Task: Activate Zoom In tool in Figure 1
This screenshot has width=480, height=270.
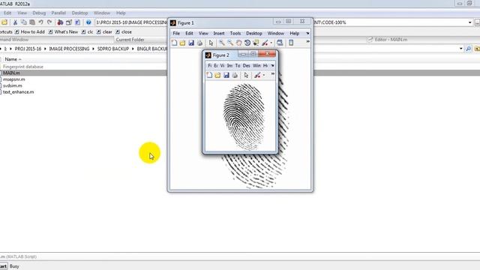Action: tap(222, 43)
